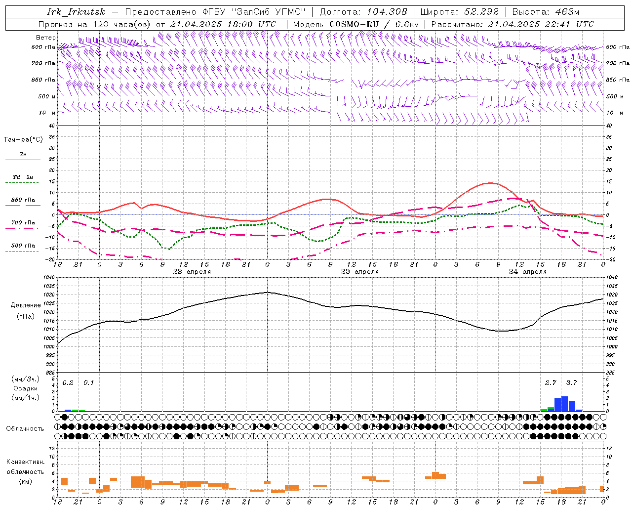Click the "23 апреля" date label
This screenshot has width=632, height=506.
[360, 272]
